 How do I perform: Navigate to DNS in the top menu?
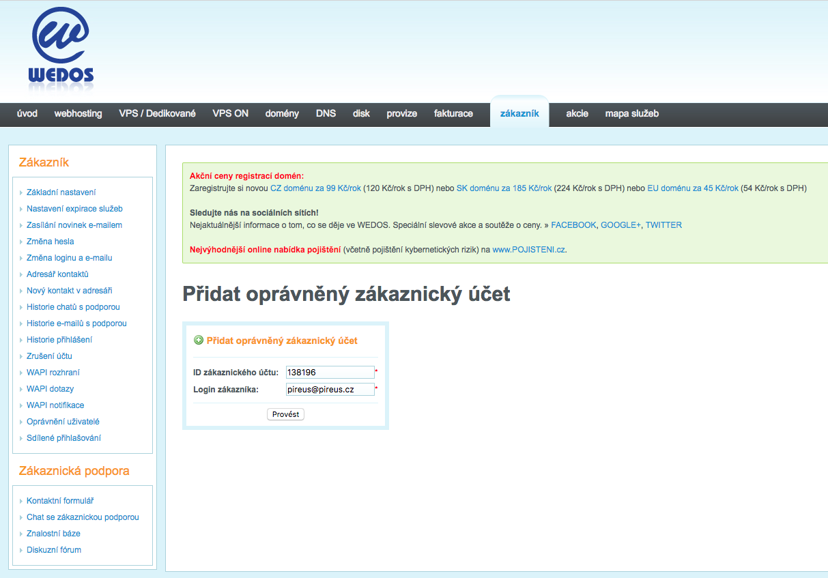326,114
